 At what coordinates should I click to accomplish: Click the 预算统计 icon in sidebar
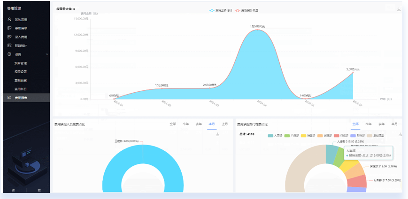[9, 45]
